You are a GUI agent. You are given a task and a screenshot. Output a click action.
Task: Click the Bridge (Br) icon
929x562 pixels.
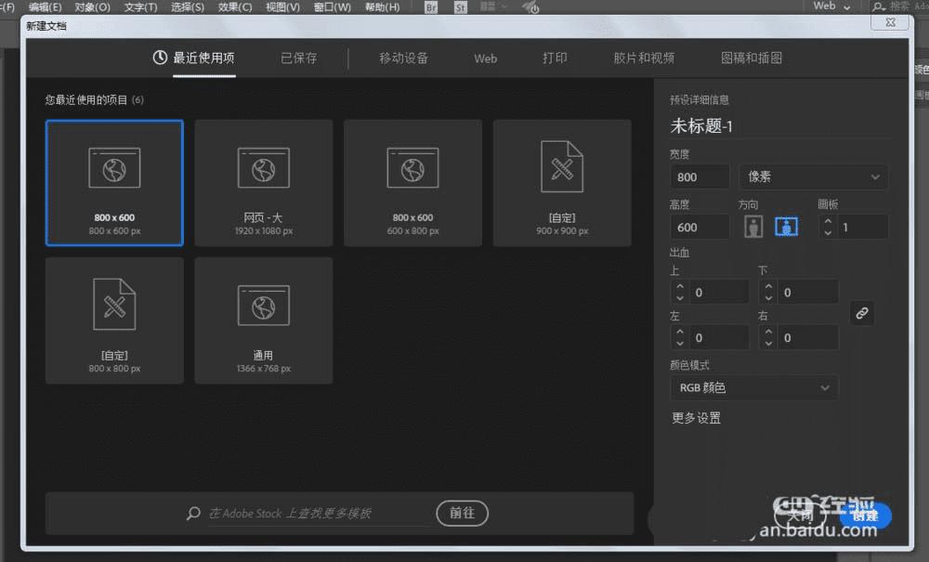431,7
